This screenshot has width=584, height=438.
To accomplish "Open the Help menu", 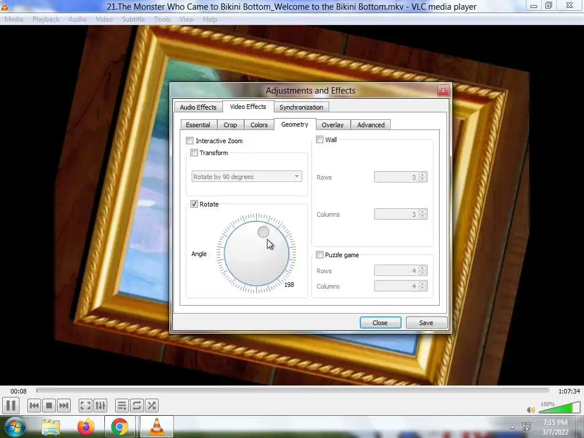I will tap(210, 19).
